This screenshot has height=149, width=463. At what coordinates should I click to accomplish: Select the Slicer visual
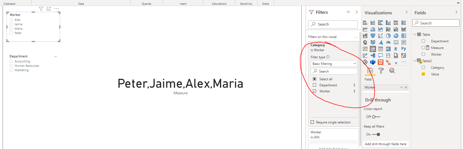point(373,49)
